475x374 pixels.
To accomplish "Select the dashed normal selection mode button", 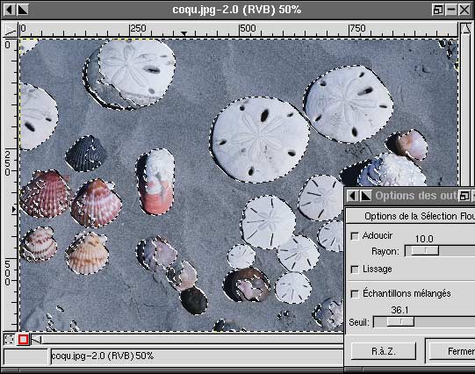I will [9, 339].
